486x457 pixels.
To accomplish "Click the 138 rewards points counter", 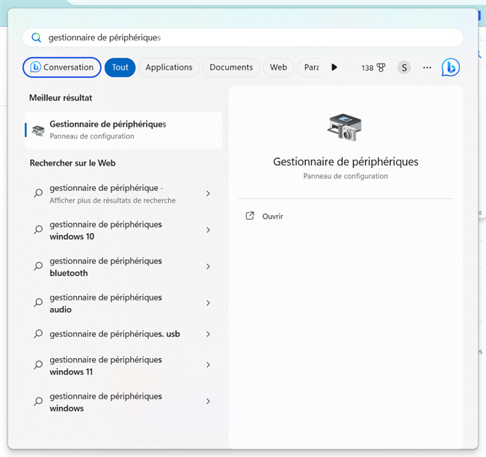I will pos(367,67).
